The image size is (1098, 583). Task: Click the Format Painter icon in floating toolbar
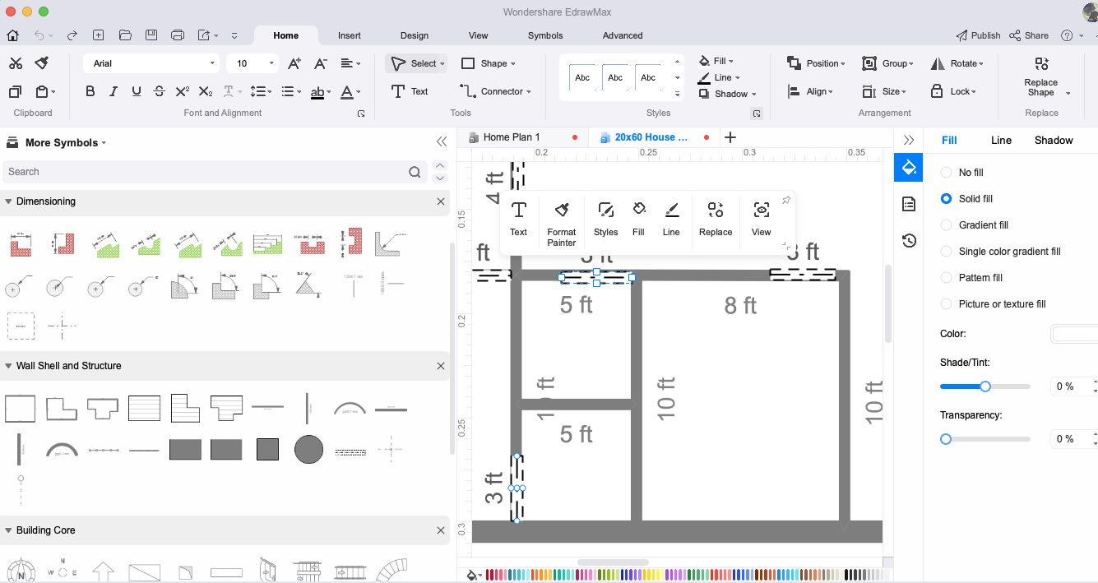tap(562, 211)
